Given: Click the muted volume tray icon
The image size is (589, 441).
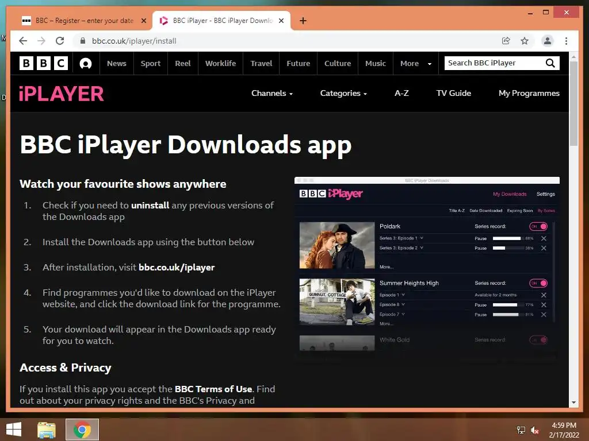Looking at the screenshot, I should pyautogui.click(x=534, y=430).
